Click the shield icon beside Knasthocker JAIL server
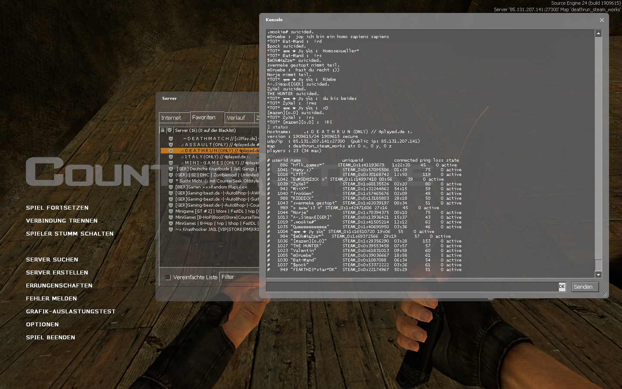 pos(171,230)
